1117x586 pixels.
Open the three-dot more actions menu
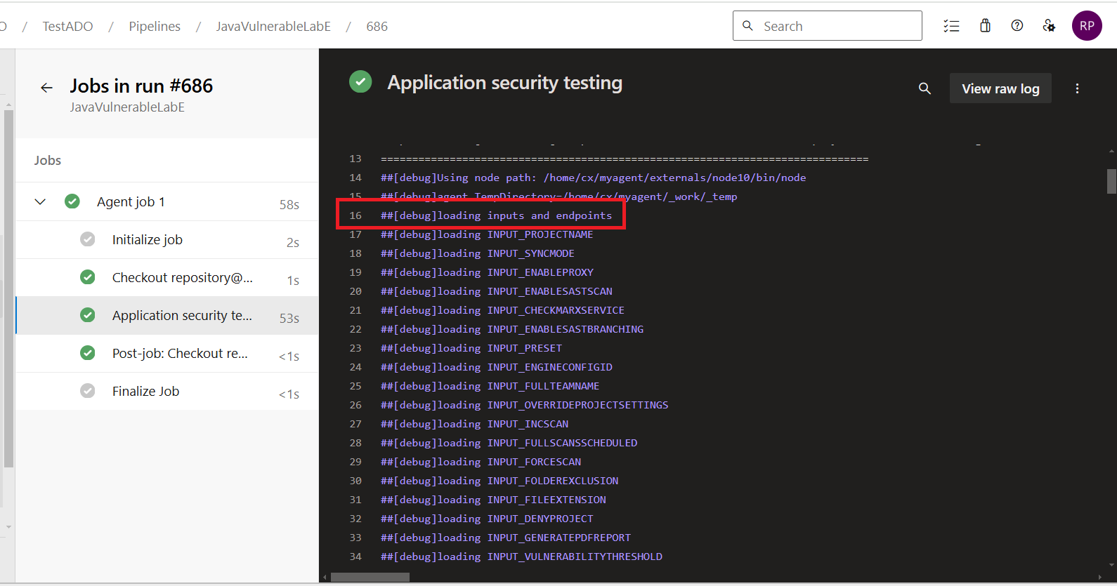pos(1077,88)
